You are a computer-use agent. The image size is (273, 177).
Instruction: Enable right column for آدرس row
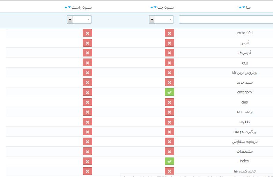click(87, 43)
